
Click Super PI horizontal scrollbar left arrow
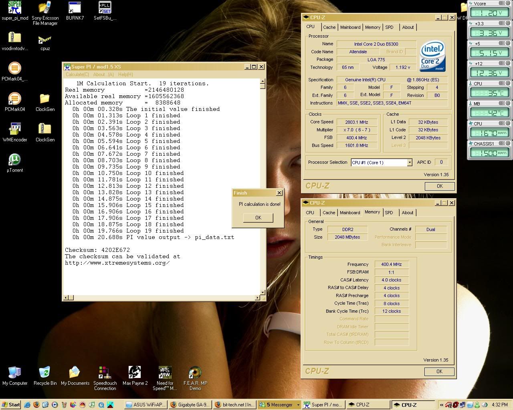(x=66, y=297)
